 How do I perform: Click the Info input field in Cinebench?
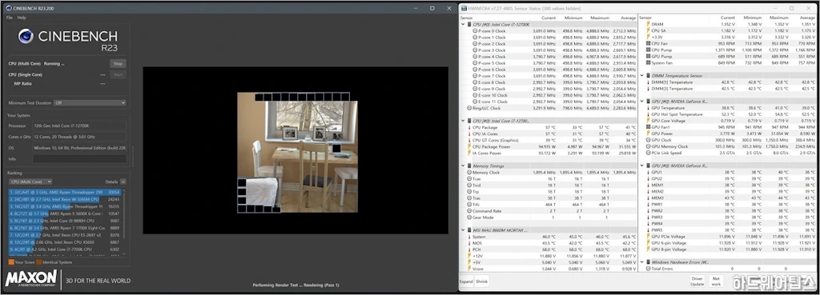pyautogui.click(x=79, y=159)
